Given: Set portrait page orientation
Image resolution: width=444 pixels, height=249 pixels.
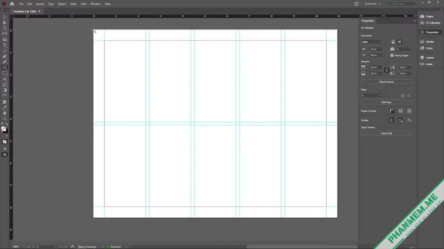Looking at the screenshot, I should tap(393, 42).
